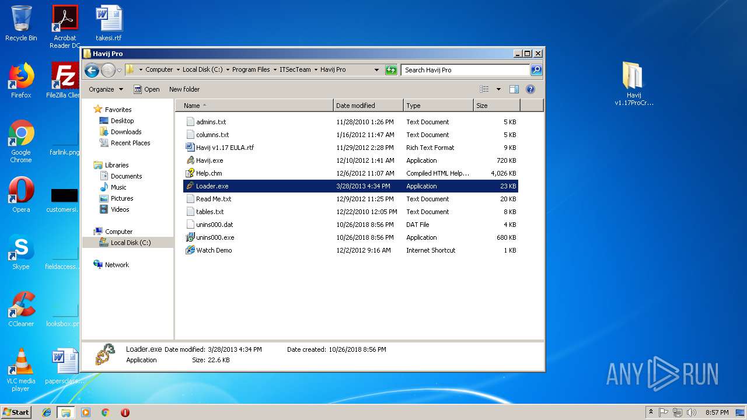Click the Back navigation arrow
This screenshot has height=420, width=747.
pos(92,71)
